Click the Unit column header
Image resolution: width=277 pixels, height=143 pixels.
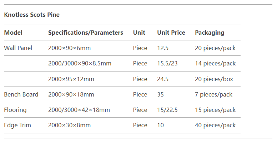coord(139,33)
